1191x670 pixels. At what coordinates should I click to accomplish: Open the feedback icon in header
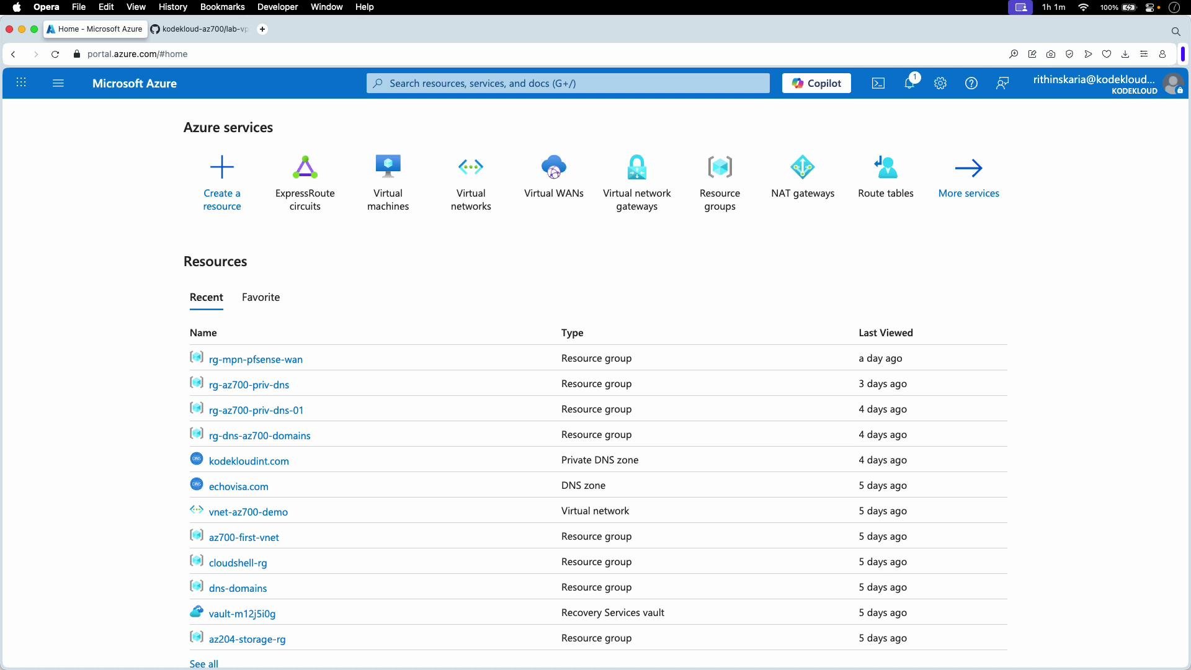pos(1002,83)
